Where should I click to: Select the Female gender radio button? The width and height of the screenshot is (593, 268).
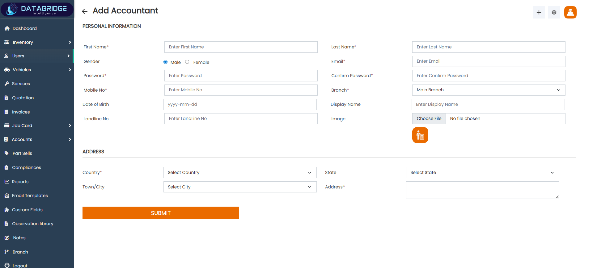click(187, 62)
